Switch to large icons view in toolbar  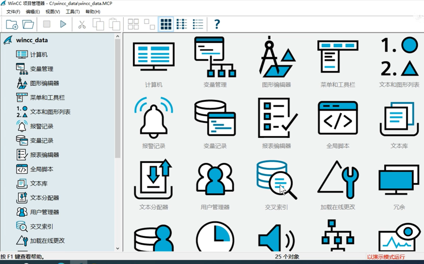point(166,24)
